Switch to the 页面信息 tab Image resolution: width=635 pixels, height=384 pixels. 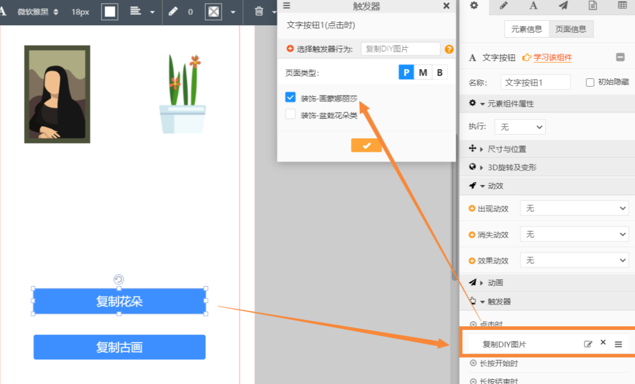point(571,29)
